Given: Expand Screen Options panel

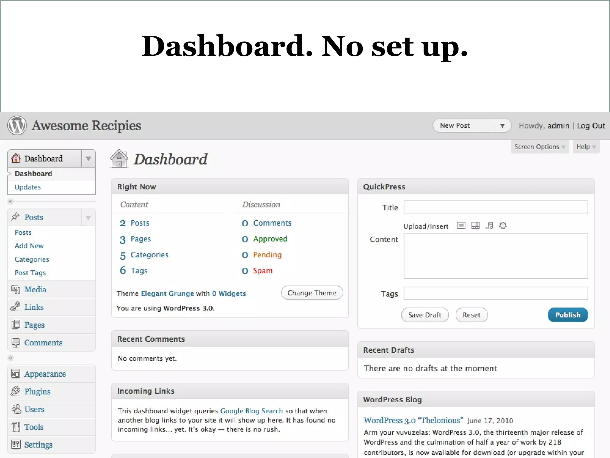Looking at the screenshot, I should pos(540,147).
